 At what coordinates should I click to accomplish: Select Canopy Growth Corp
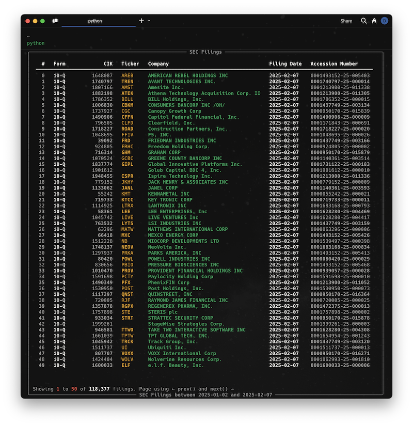pos(174,111)
